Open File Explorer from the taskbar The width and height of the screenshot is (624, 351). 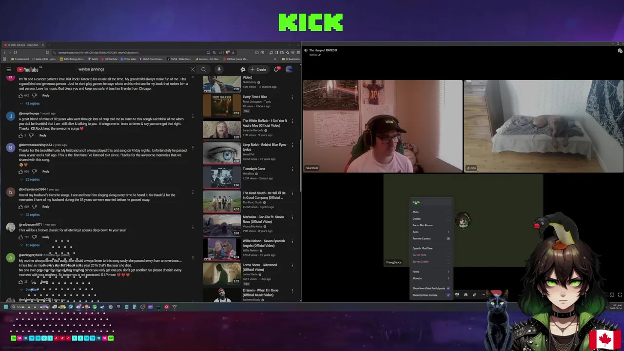click(62, 307)
